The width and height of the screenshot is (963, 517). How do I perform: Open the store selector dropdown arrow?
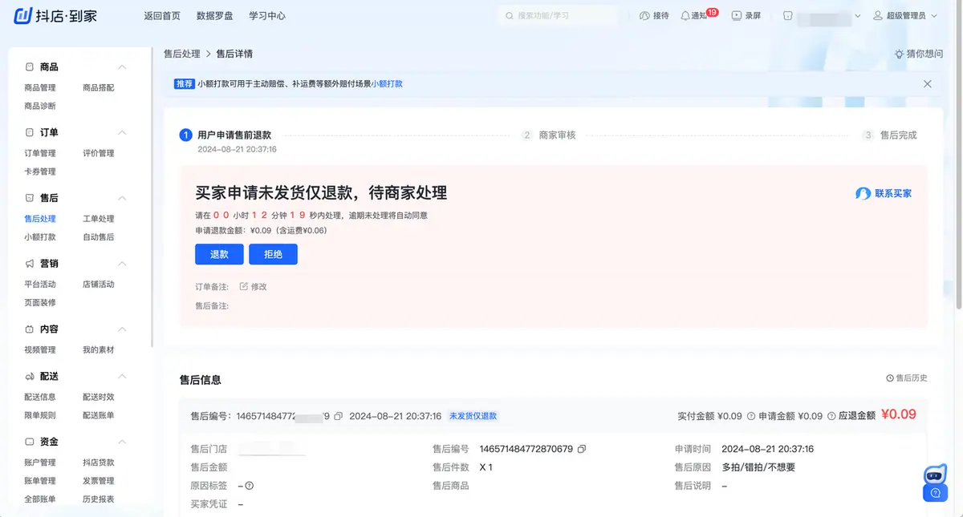click(858, 15)
